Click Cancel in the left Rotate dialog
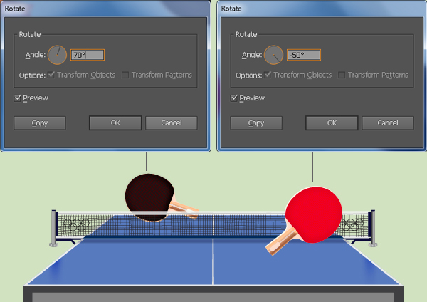This screenshot has width=427, height=302. [x=172, y=123]
